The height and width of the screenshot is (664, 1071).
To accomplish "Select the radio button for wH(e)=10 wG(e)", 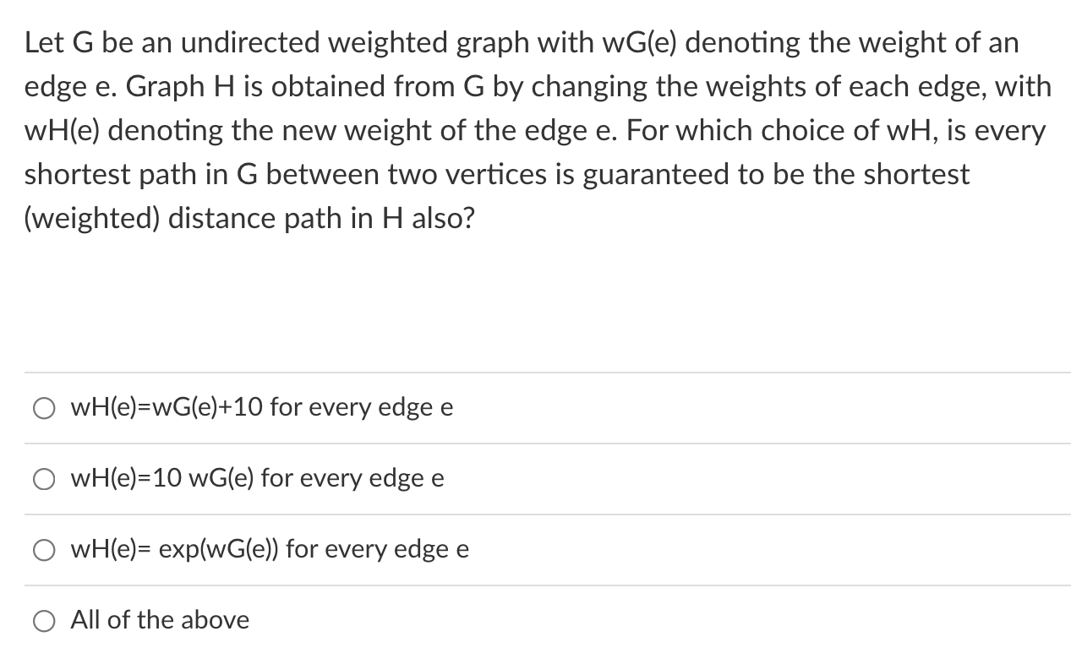I will pos(43,479).
